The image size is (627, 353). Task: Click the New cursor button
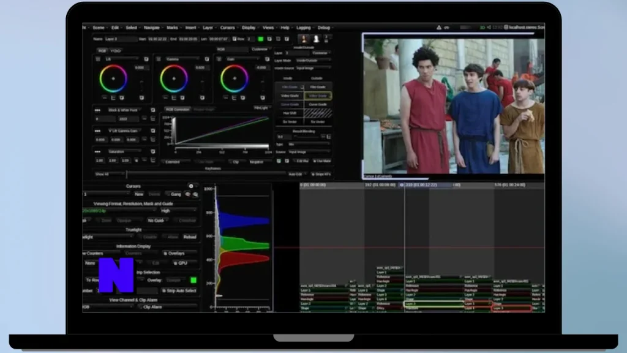(139, 194)
